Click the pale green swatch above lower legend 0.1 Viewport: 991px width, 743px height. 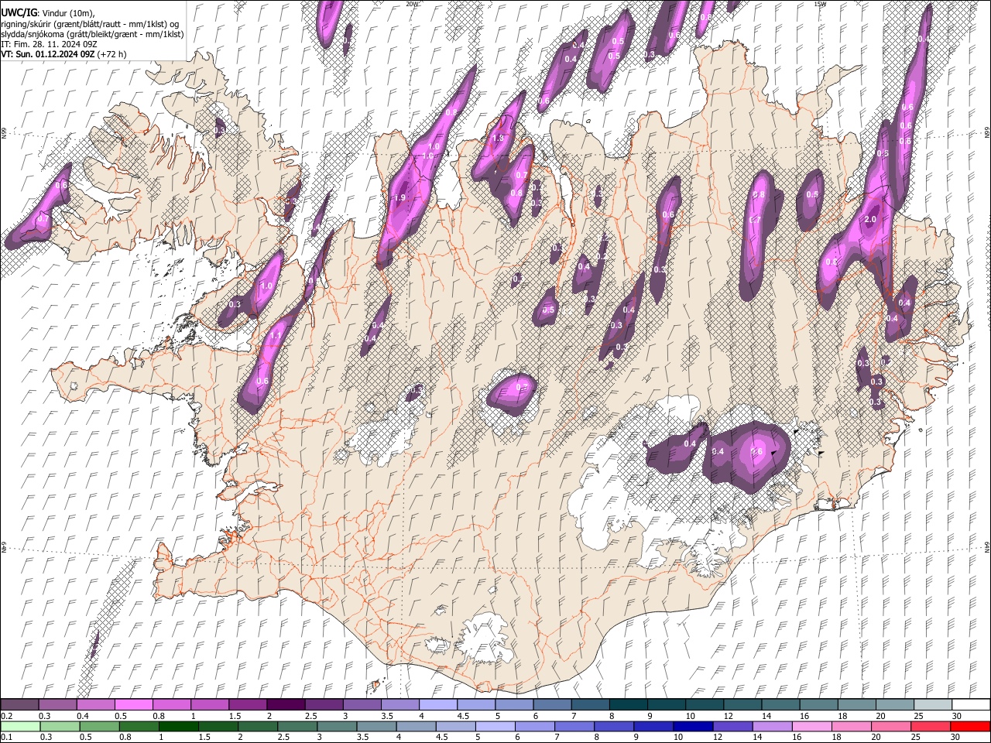pyautogui.click(x=20, y=726)
